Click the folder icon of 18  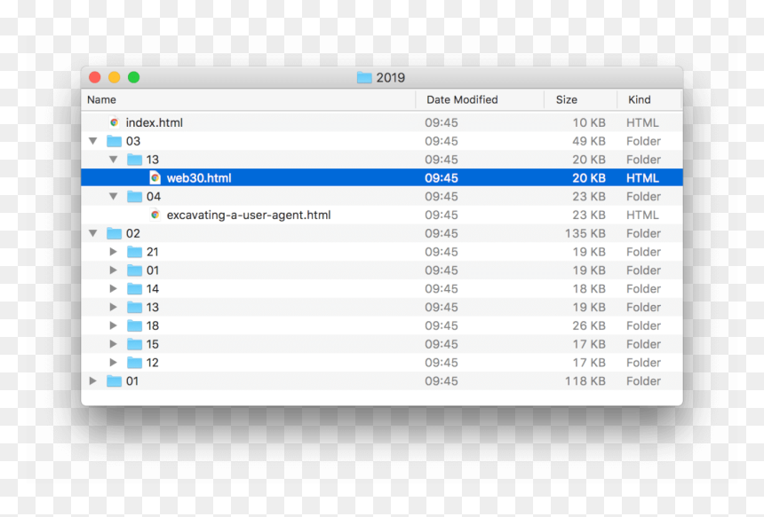point(134,325)
